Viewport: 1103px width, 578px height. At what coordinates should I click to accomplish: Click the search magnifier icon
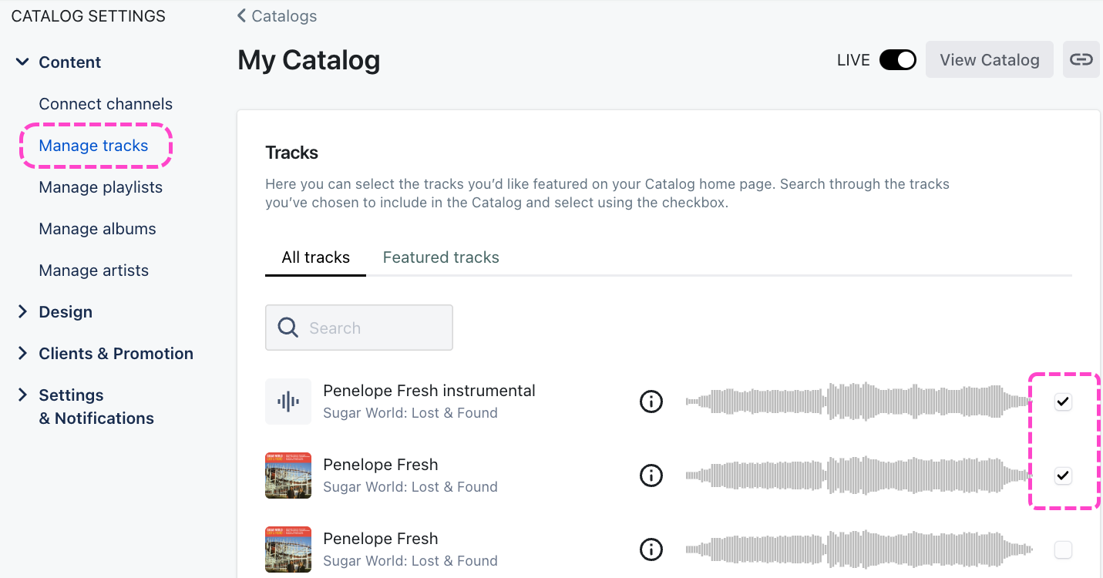288,328
